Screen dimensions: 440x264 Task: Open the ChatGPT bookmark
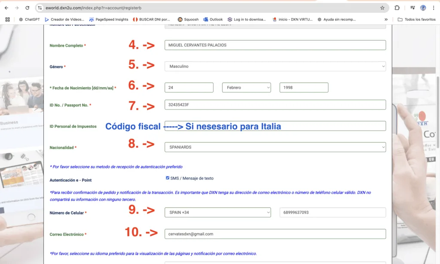(x=29, y=19)
